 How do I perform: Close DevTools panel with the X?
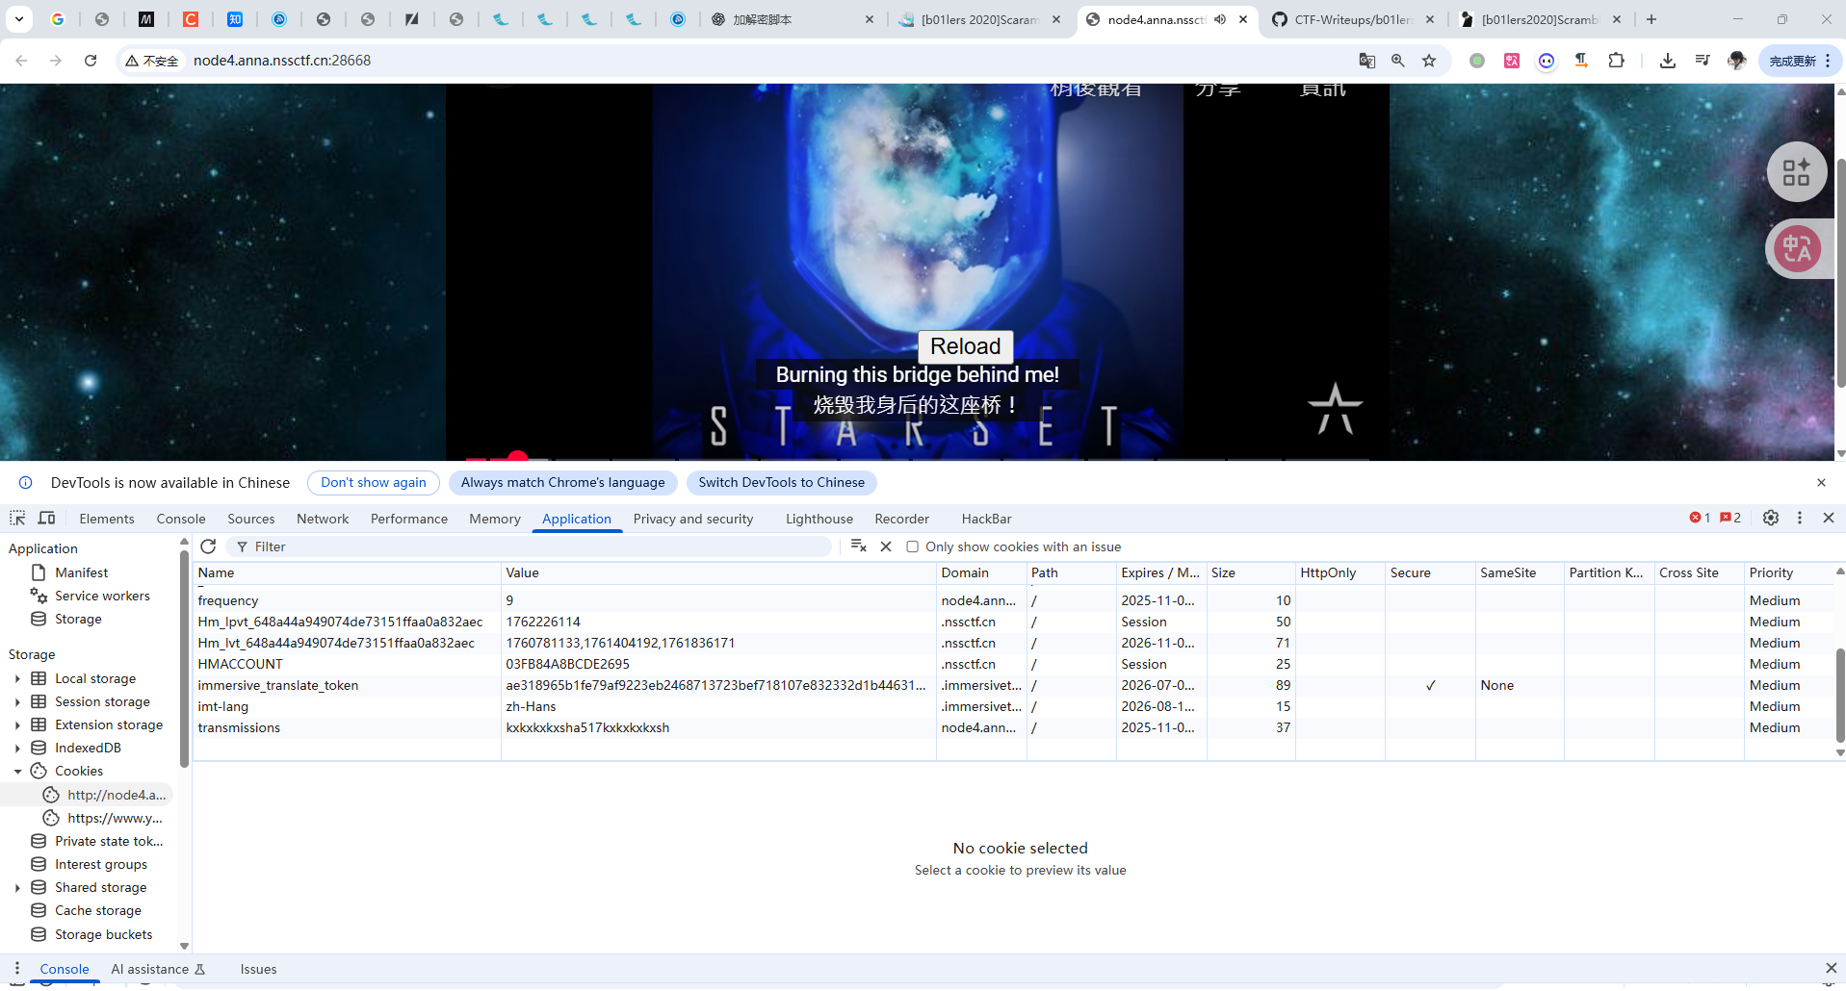1829,518
